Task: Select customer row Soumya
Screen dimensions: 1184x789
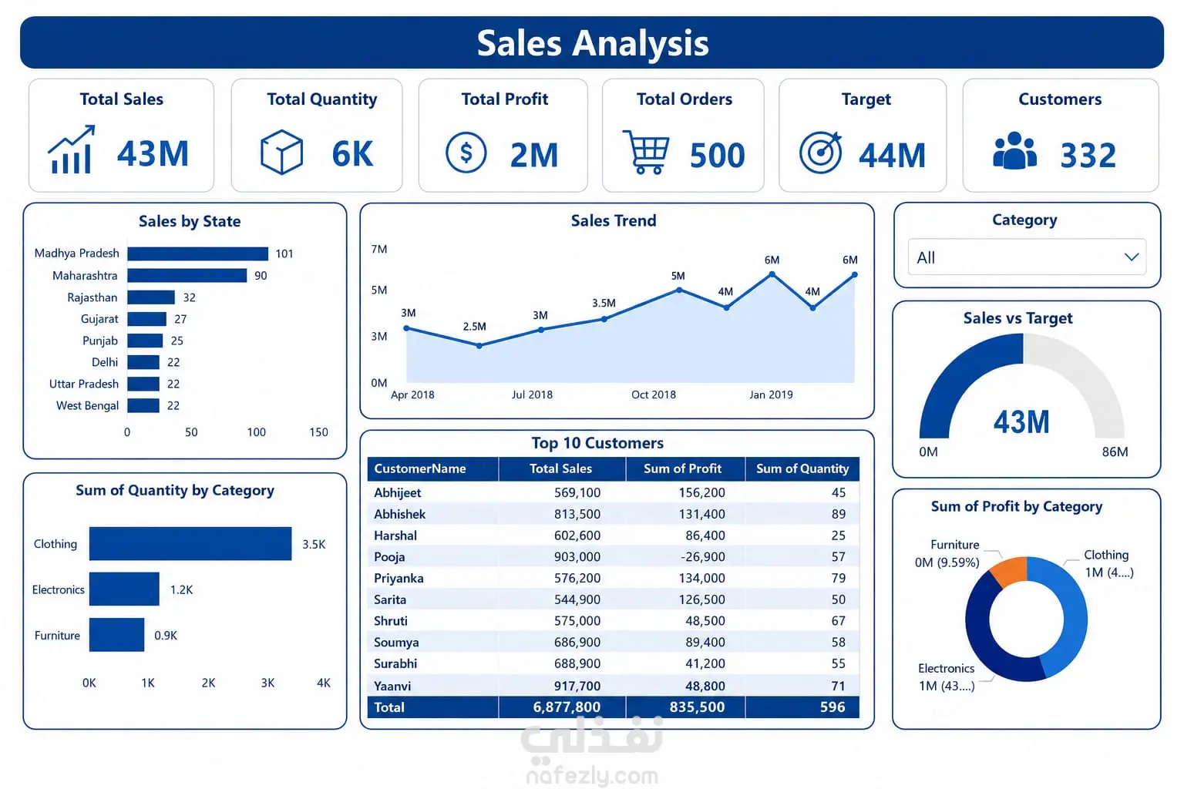Action: tap(613, 642)
